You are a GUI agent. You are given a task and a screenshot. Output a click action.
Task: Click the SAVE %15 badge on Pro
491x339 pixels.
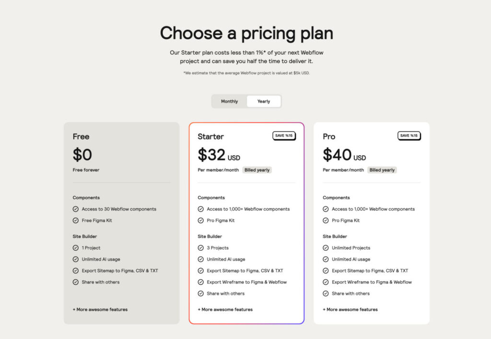pyautogui.click(x=409, y=136)
